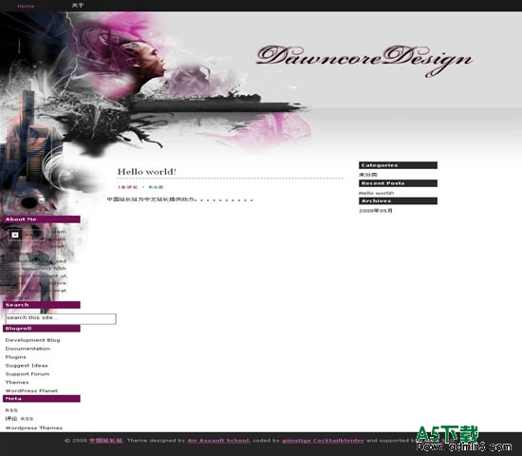Open 中国站长站 footer link
Viewport: 522px width, 456px height.
click(105, 441)
